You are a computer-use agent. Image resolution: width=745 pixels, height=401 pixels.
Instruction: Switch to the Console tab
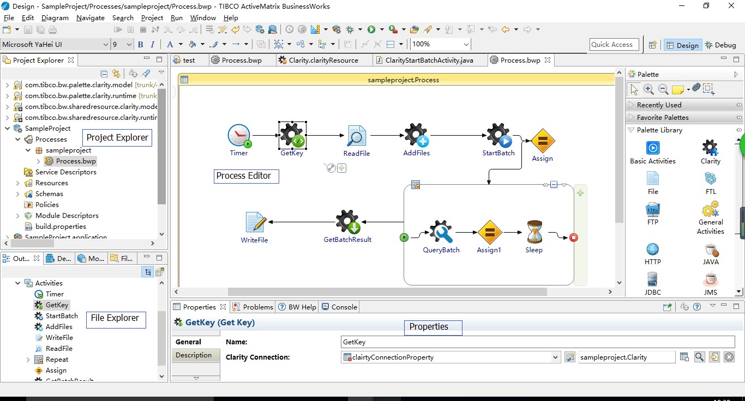click(339, 307)
